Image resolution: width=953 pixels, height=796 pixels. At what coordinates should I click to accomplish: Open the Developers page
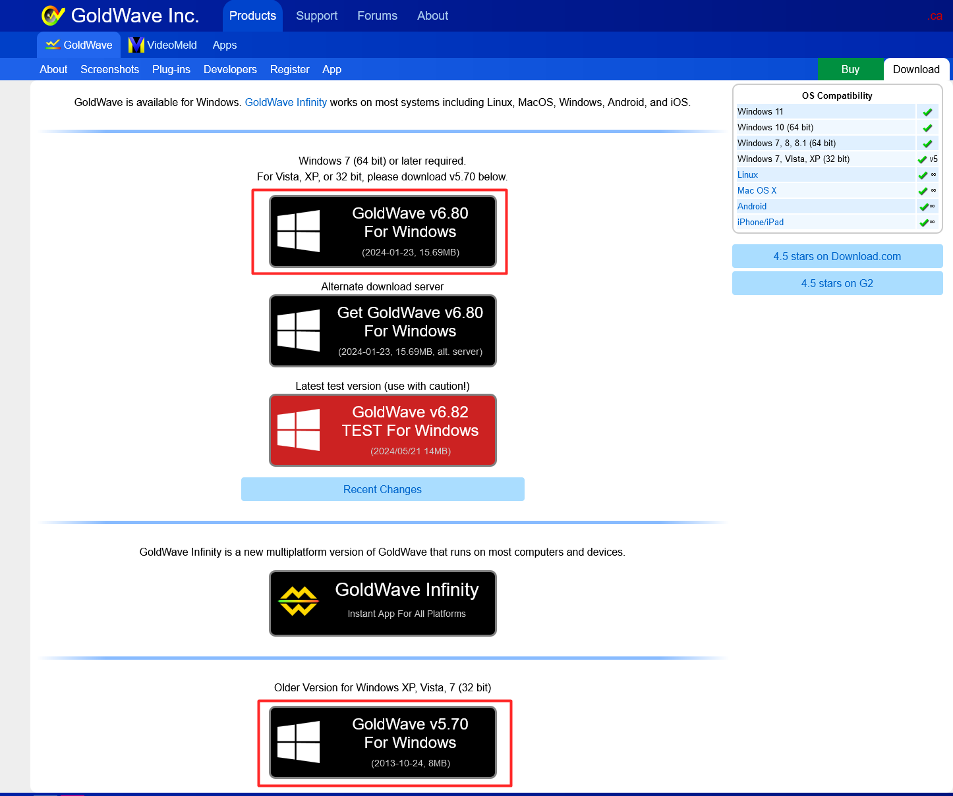230,69
